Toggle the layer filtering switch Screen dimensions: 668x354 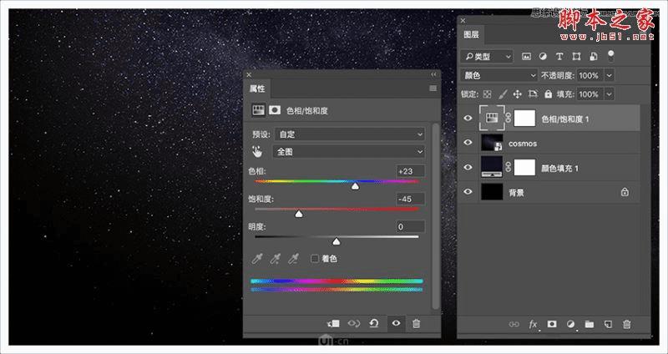[611, 56]
